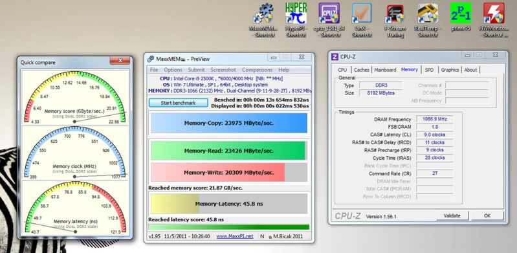Close the Quick compare window

[x=120, y=61]
